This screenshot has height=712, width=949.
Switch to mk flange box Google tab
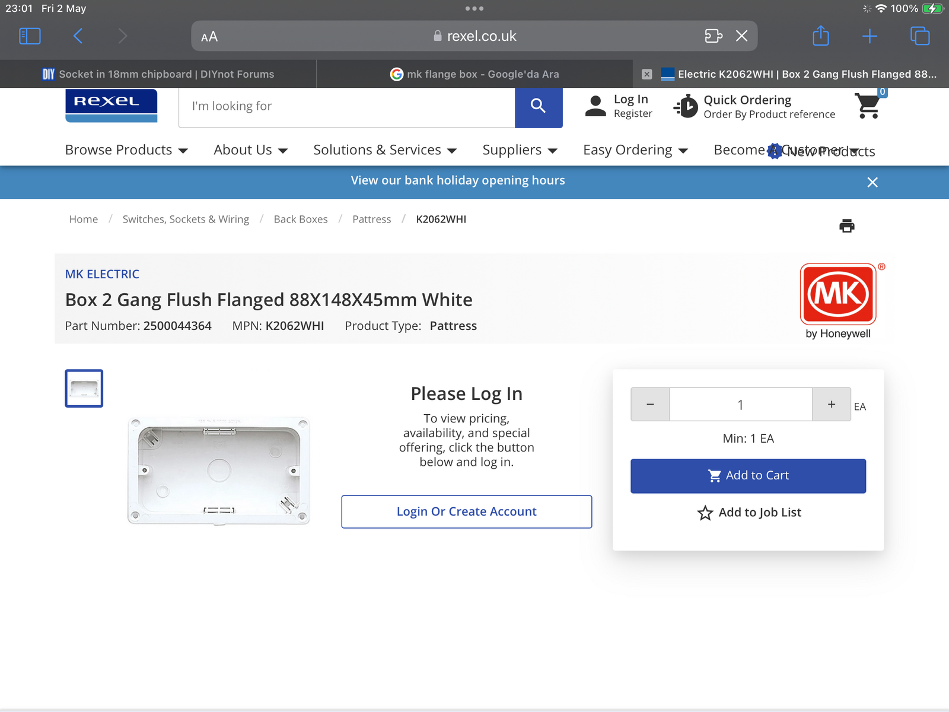(x=474, y=74)
